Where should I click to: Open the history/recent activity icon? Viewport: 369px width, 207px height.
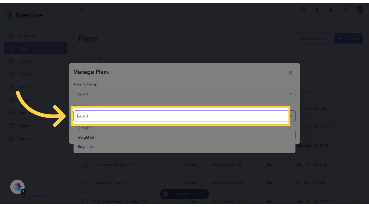[x=302, y=10]
